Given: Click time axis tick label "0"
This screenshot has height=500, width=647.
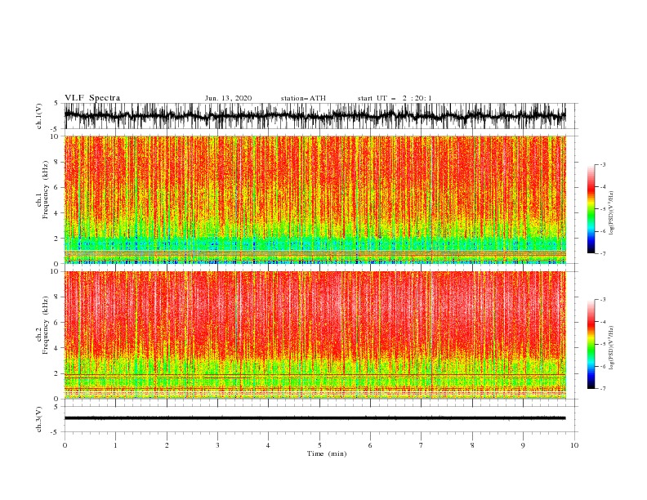Looking at the screenshot, I should point(65,445).
